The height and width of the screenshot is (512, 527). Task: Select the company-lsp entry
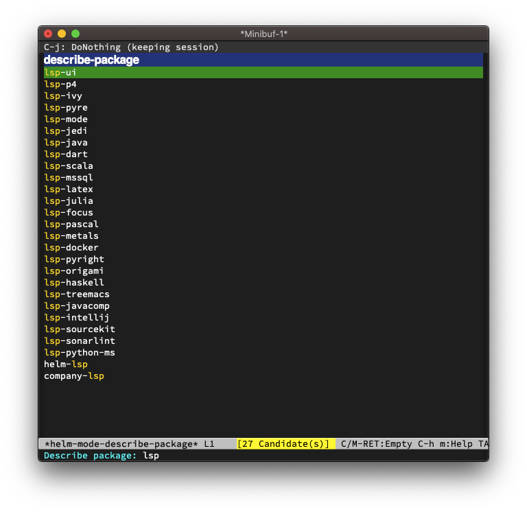tap(74, 376)
